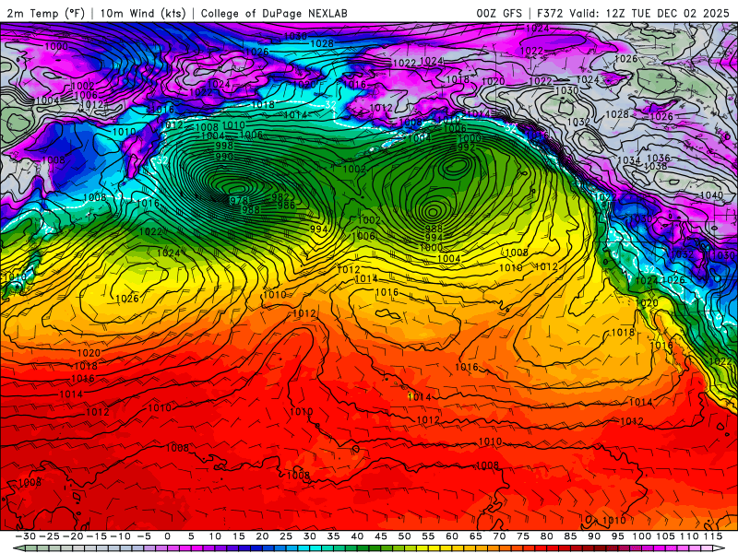Viewport: 738px width, 553px height.
Task: Click the 'Valid: 12Z TUE DEC 02 2025' text
Action: (649, 13)
